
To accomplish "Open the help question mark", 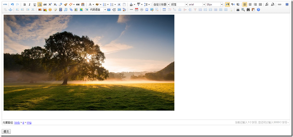I will point(259,10).
